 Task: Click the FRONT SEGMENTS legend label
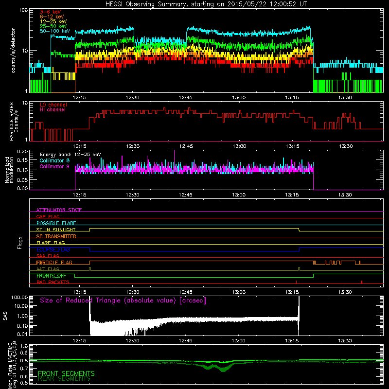coord(66,373)
